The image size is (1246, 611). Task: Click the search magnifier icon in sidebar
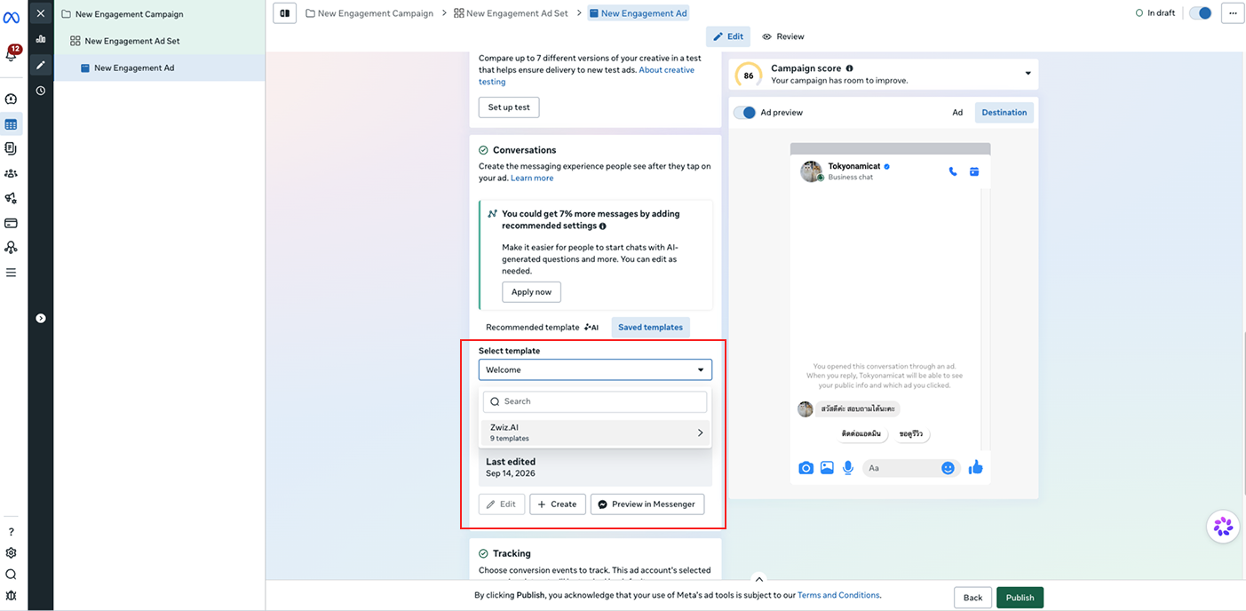(12, 575)
